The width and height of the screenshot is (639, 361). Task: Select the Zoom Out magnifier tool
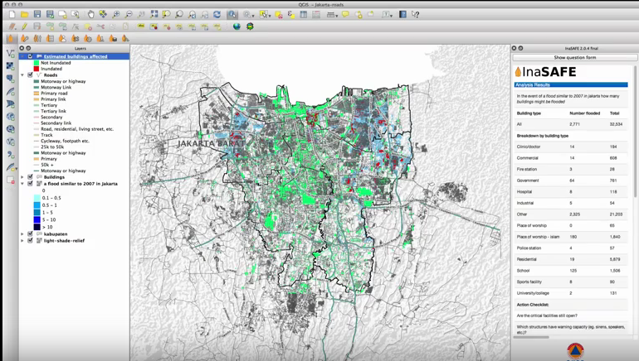pyautogui.click(x=129, y=15)
